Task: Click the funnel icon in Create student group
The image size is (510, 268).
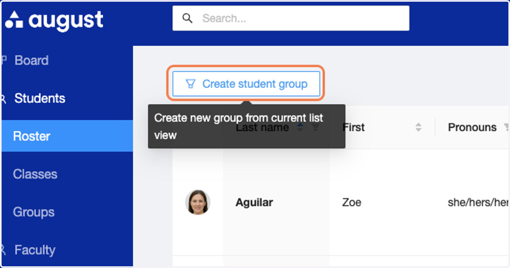Action: (x=190, y=84)
